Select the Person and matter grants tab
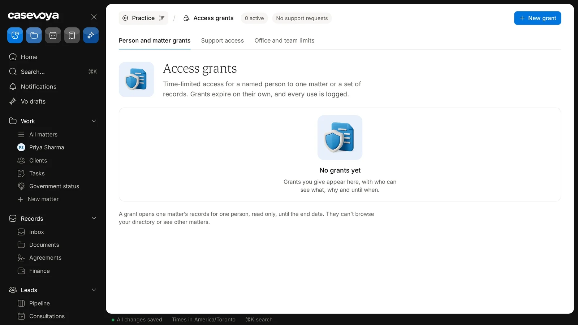This screenshot has width=578, height=325. 155,40
